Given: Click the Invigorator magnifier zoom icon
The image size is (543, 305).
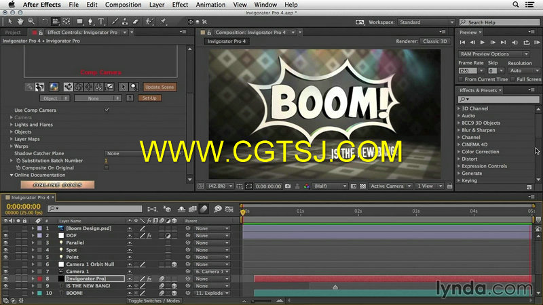Looking at the screenshot, I should tap(133, 87).
